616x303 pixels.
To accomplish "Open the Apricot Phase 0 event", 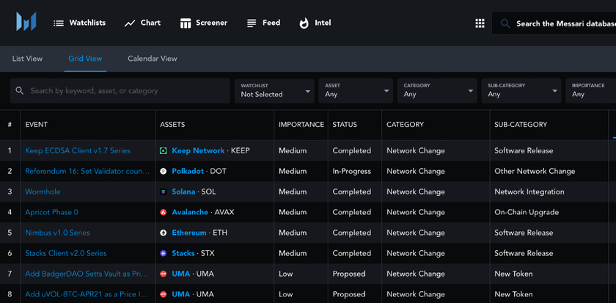I will tap(51, 212).
